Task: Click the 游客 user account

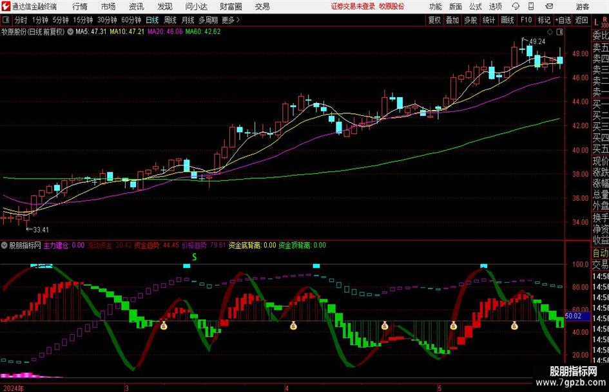Action: (583, 6)
